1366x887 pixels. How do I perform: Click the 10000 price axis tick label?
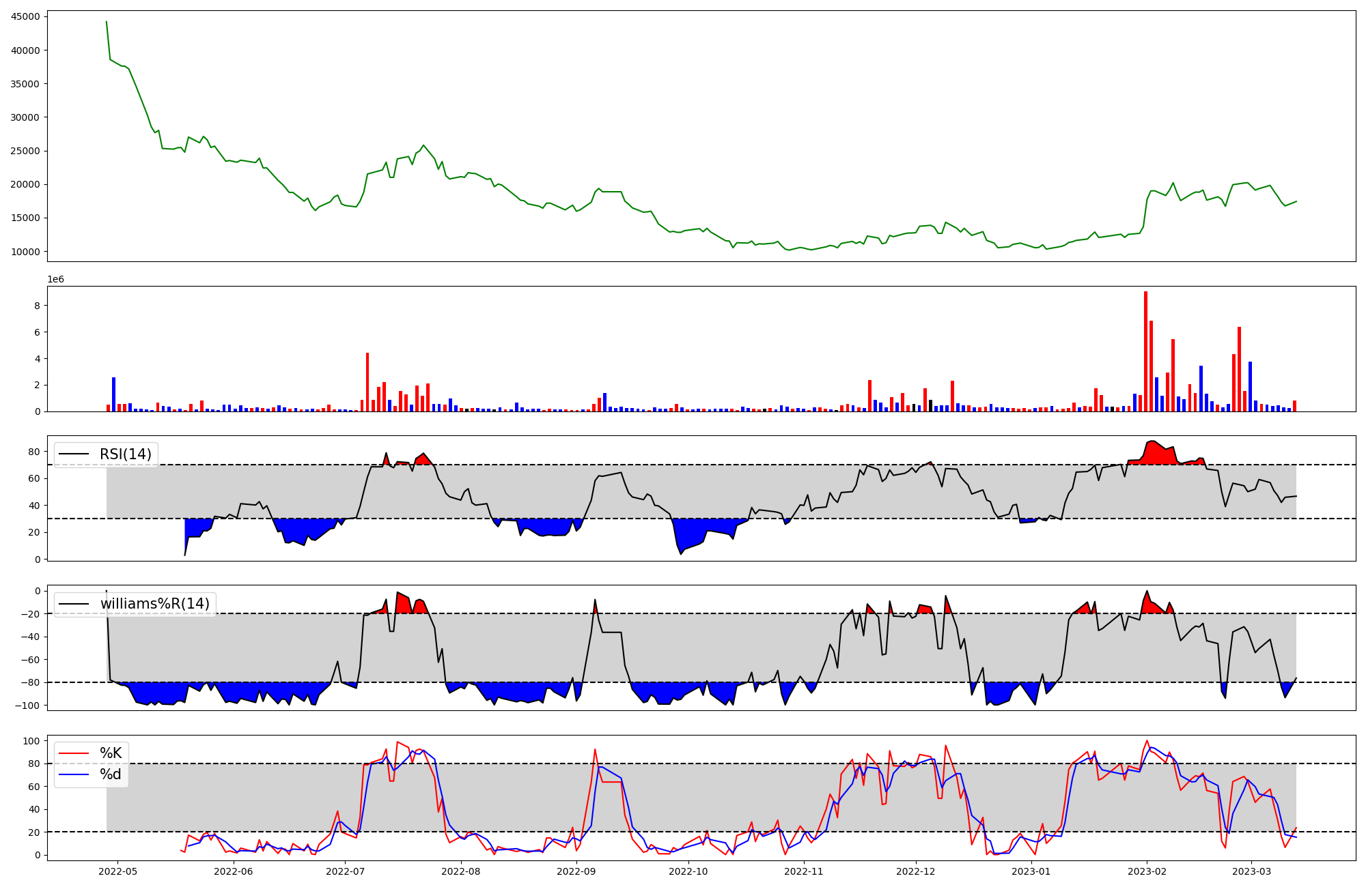26,252
